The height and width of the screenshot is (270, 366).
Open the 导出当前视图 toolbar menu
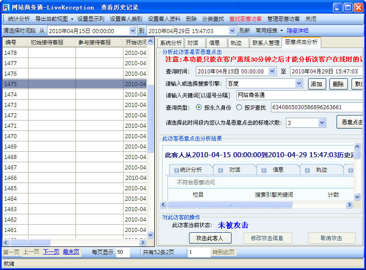[54, 19]
